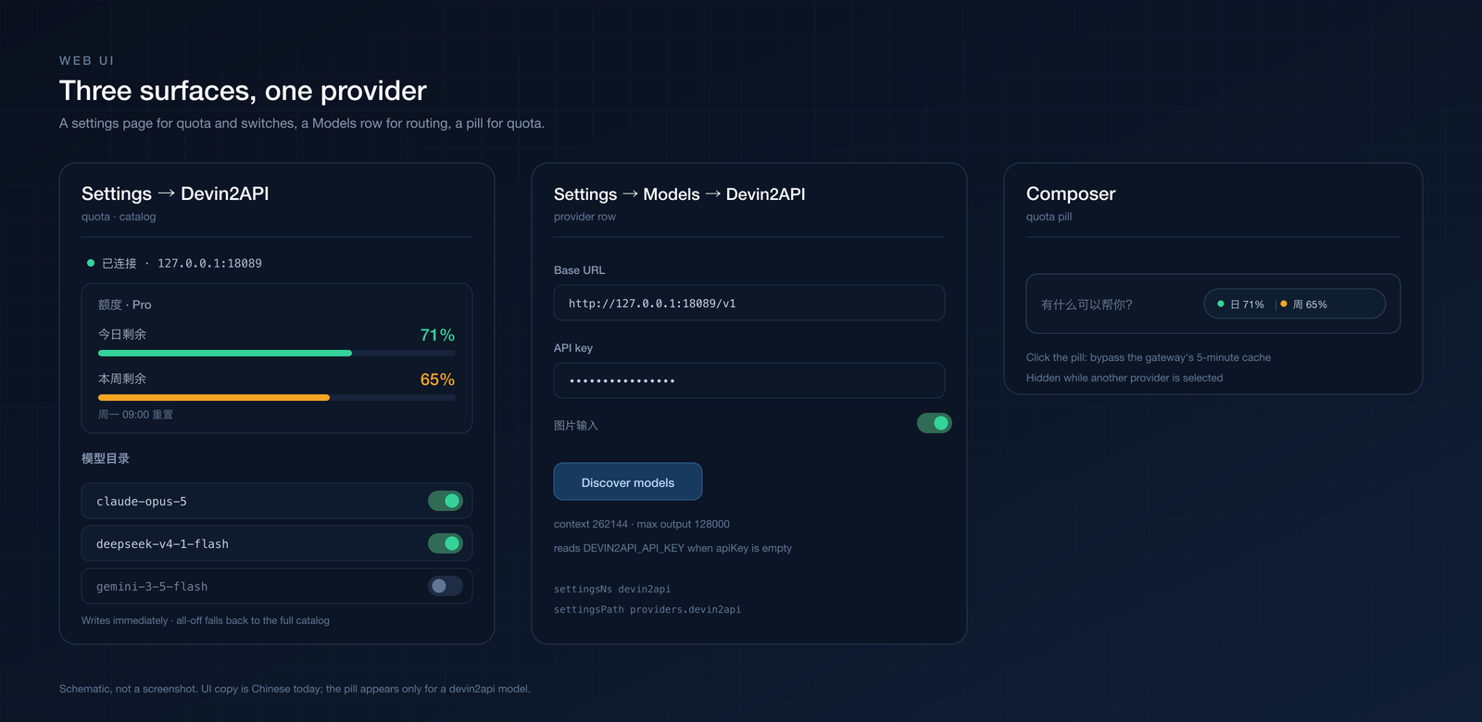Screen dimensions: 1482x722
Task: Focus the API key password field
Action: [749, 380]
